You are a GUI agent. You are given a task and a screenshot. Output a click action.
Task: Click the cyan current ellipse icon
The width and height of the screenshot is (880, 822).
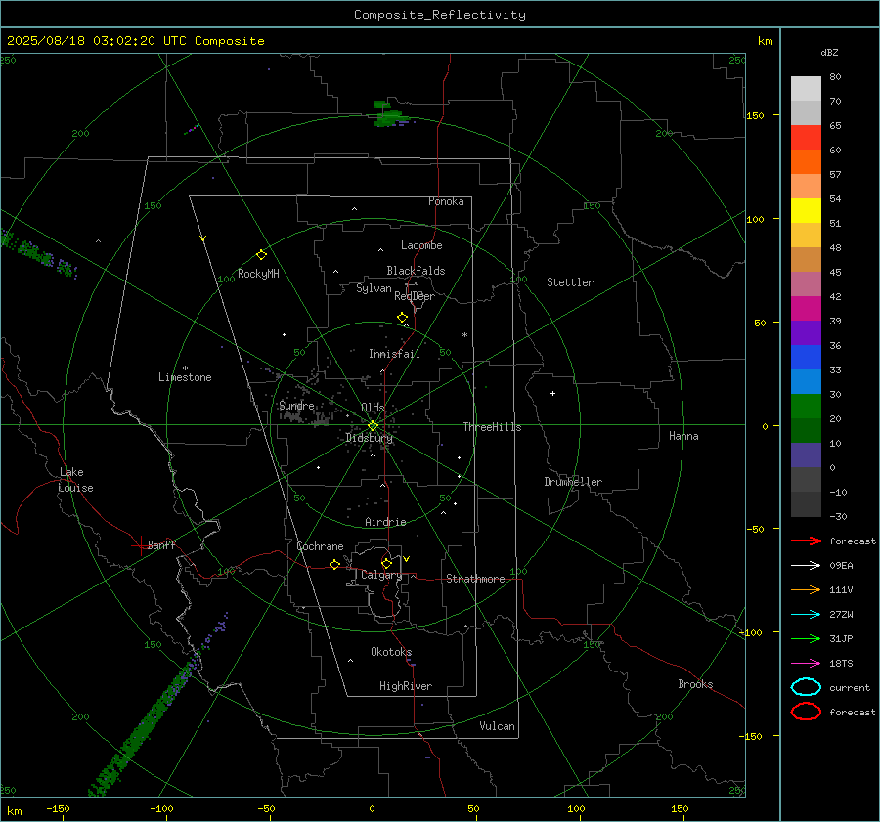pos(806,687)
